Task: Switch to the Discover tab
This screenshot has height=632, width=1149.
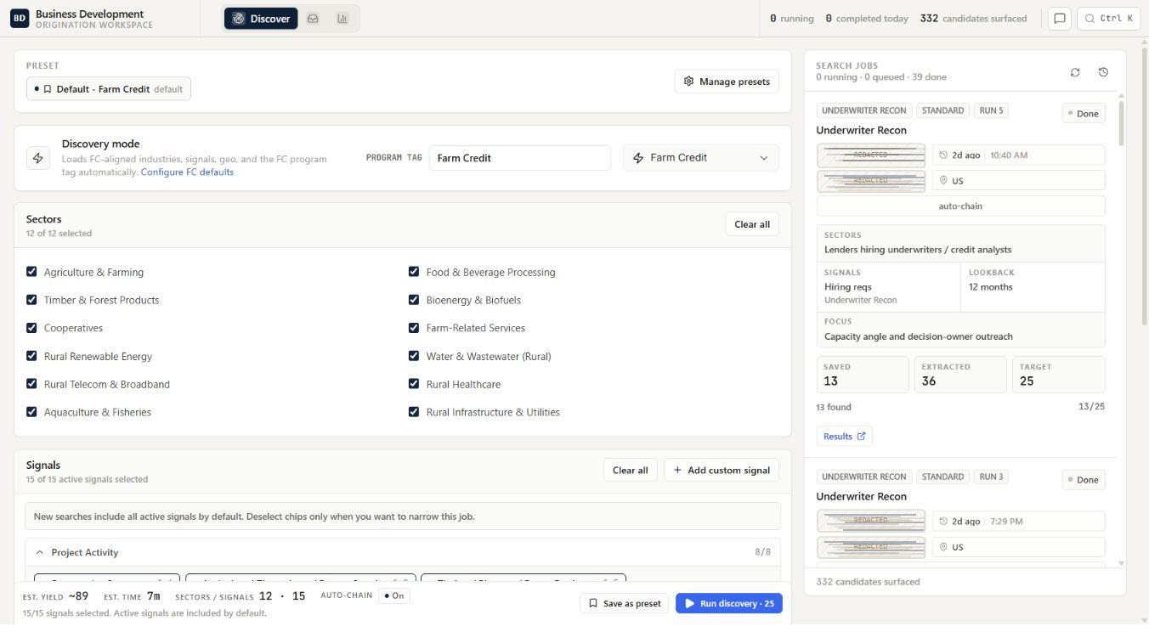Action: (261, 19)
